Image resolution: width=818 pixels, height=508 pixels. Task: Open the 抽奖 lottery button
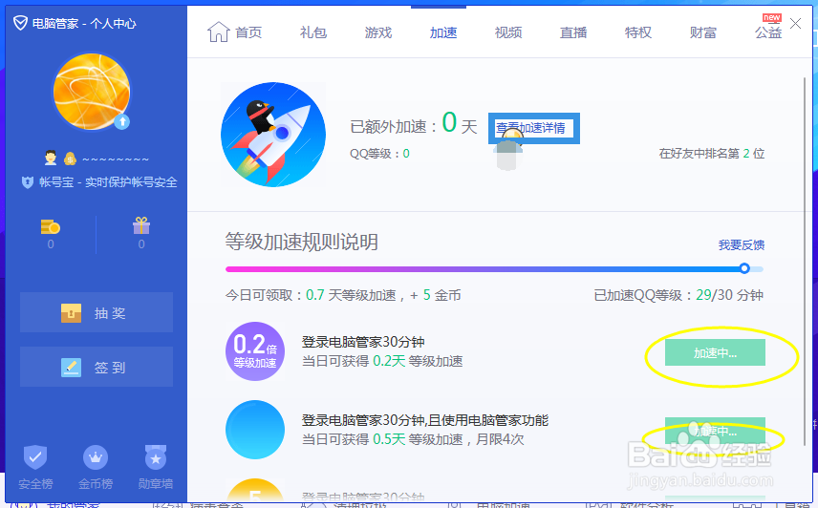click(x=97, y=312)
